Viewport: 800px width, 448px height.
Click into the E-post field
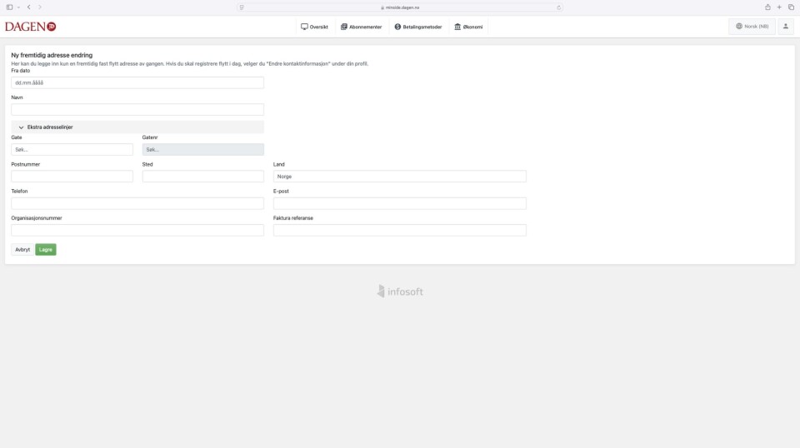click(x=400, y=203)
